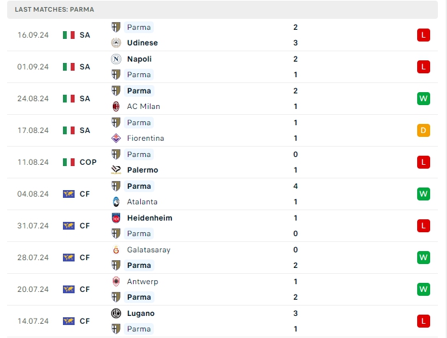Open the Udinese team link
Viewport: 447px width, 338px height.
pos(142,43)
